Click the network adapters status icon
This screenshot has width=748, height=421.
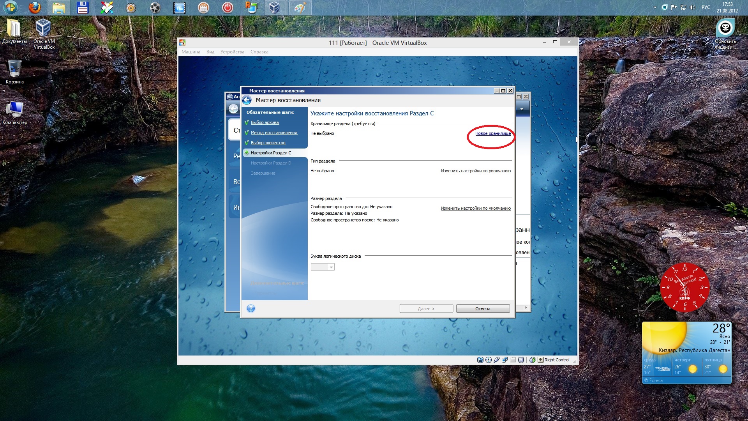(505, 360)
